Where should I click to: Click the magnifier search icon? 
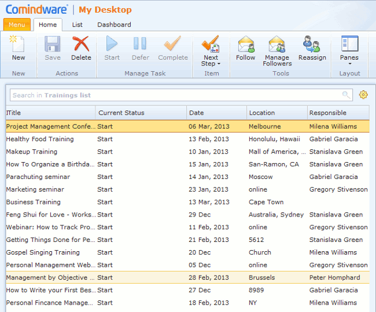(x=346, y=95)
